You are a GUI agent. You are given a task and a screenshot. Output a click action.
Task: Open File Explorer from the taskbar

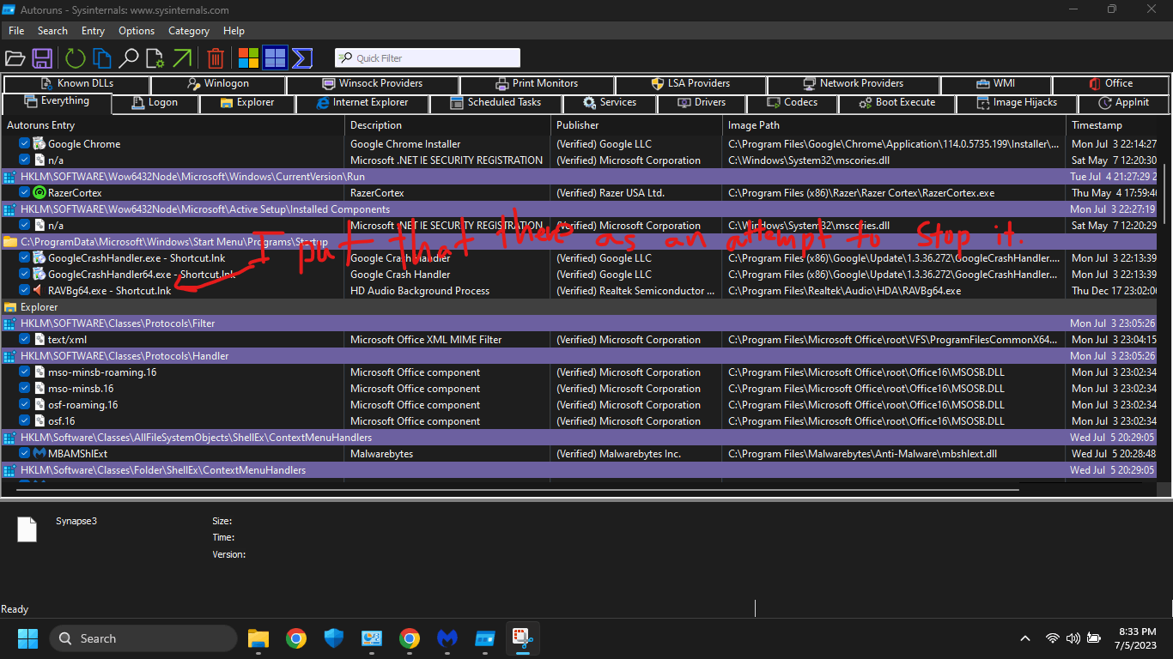(258, 638)
